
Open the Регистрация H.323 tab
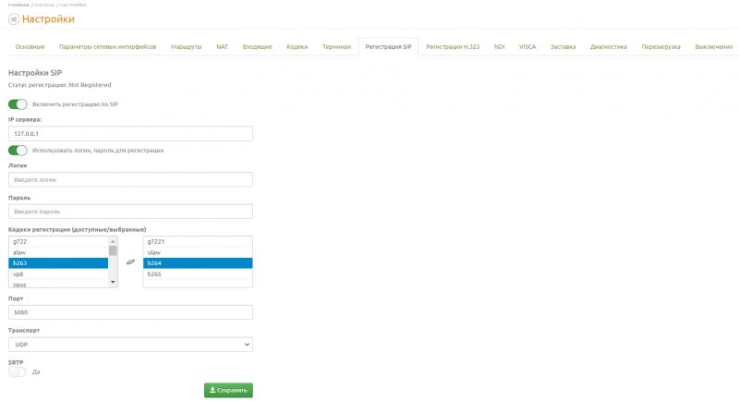pos(454,46)
